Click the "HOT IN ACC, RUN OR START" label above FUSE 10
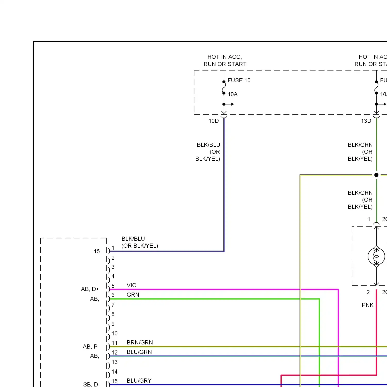Screen dimensions: 387x387 pos(225,60)
